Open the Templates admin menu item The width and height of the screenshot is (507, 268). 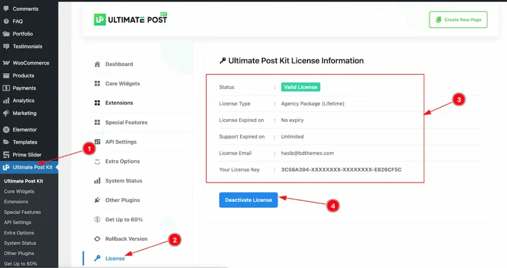[x=25, y=142]
